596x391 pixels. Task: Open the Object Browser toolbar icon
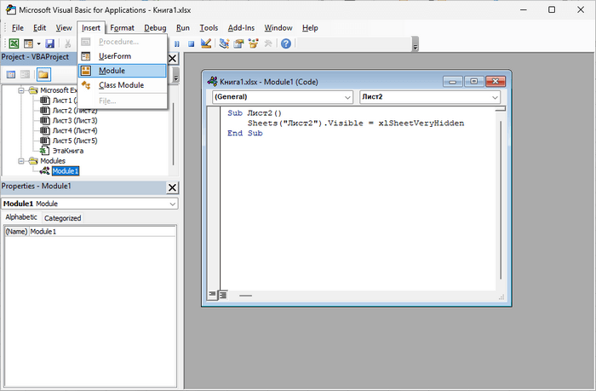tap(253, 43)
